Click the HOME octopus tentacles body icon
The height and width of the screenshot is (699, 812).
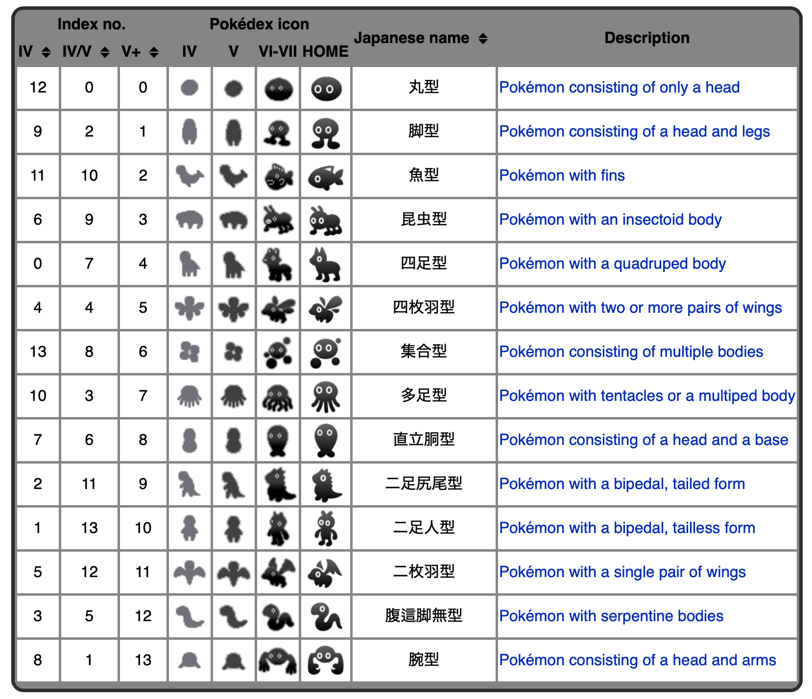point(326,396)
